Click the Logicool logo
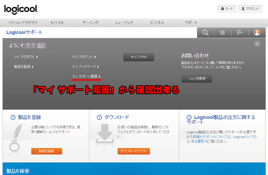This screenshot has height=175, width=268. (21, 9)
